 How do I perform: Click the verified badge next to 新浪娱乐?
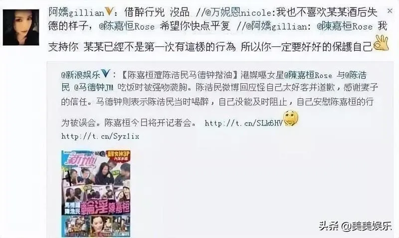coord(106,74)
